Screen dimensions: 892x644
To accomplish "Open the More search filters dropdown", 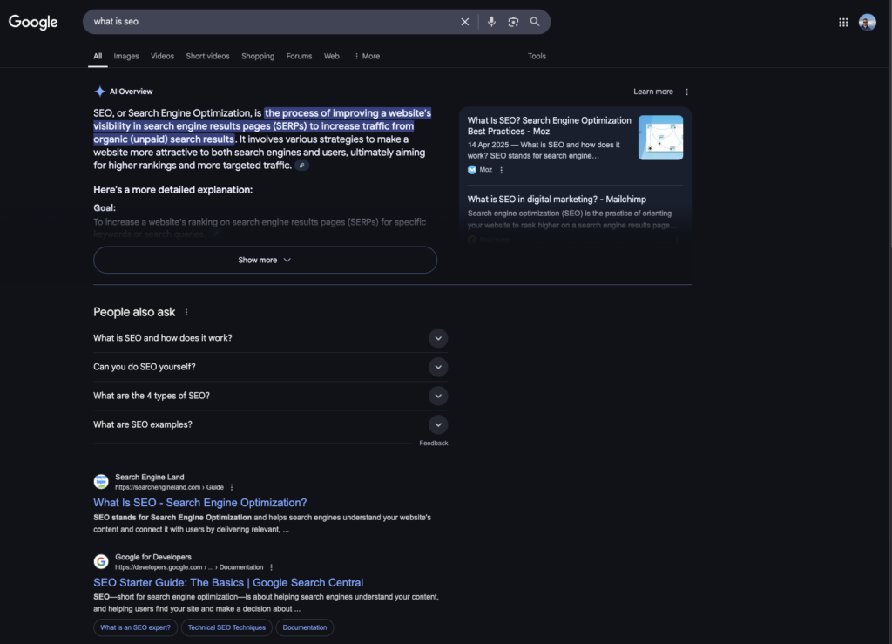I will (367, 56).
